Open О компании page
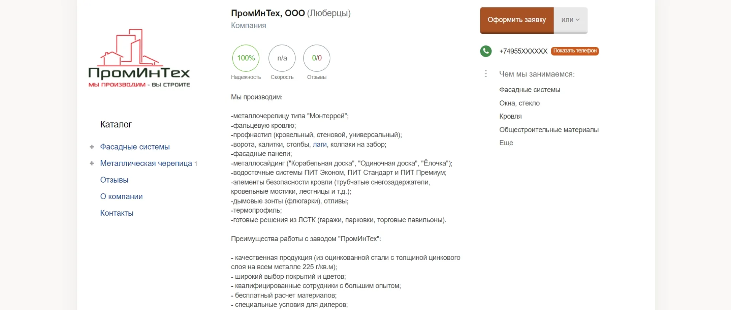Screen dimensions: 731x310 (x=121, y=197)
